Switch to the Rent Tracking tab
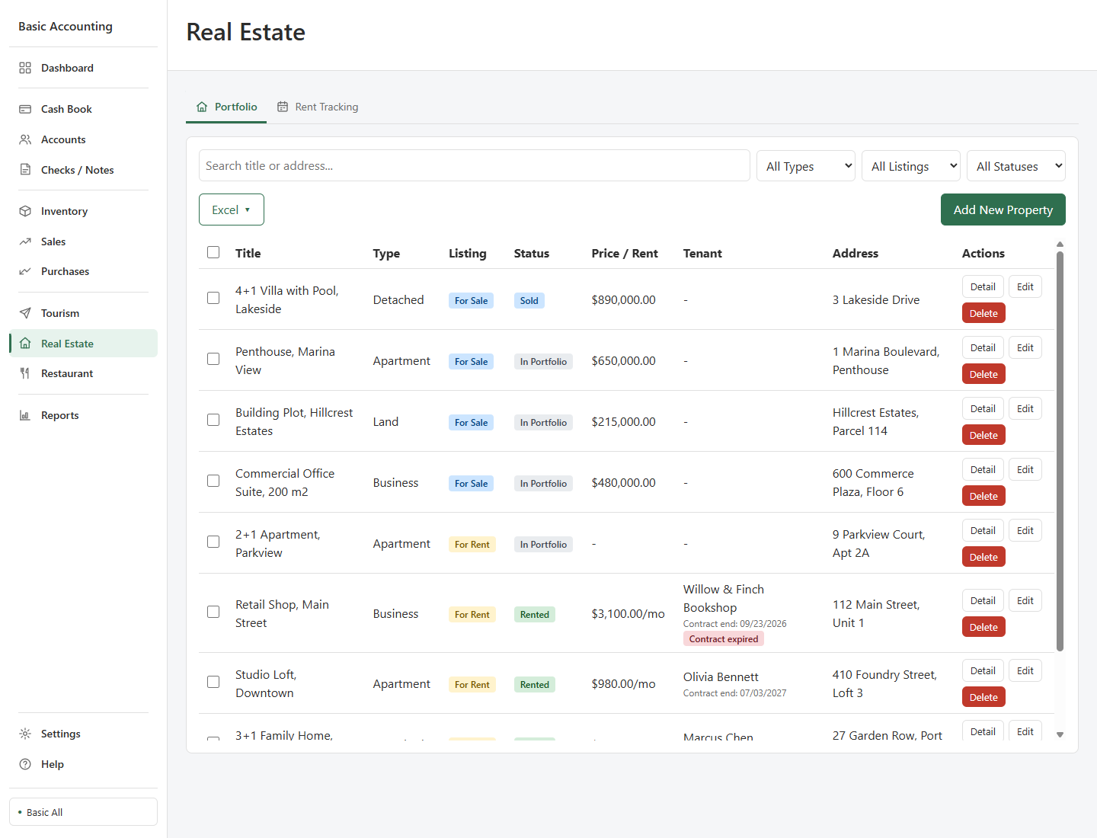1097x838 pixels. [x=318, y=107]
